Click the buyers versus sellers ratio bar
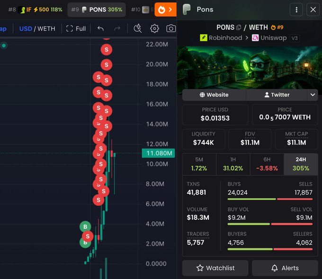Viewport: 322px width, 279px height. click(270, 249)
